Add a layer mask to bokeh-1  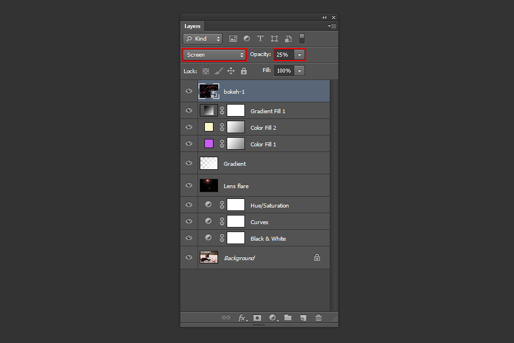[x=257, y=317]
